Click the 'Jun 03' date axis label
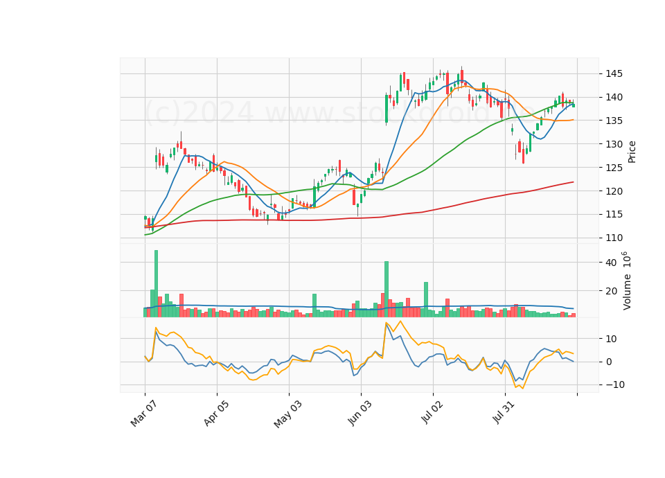The image size is (665, 478). (x=360, y=413)
